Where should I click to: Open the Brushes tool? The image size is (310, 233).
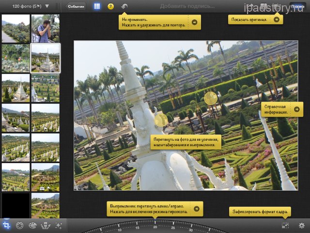coord(46,225)
